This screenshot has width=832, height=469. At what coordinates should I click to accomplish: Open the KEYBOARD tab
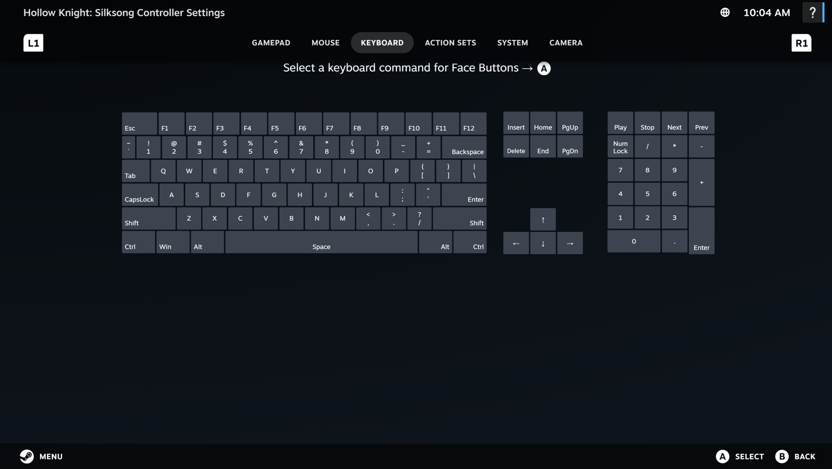pos(382,43)
